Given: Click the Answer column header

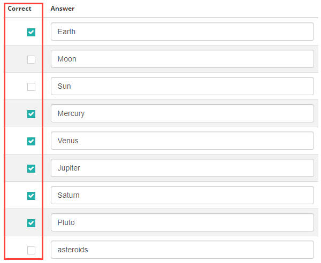Looking at the screenshot, I should 63,9.
